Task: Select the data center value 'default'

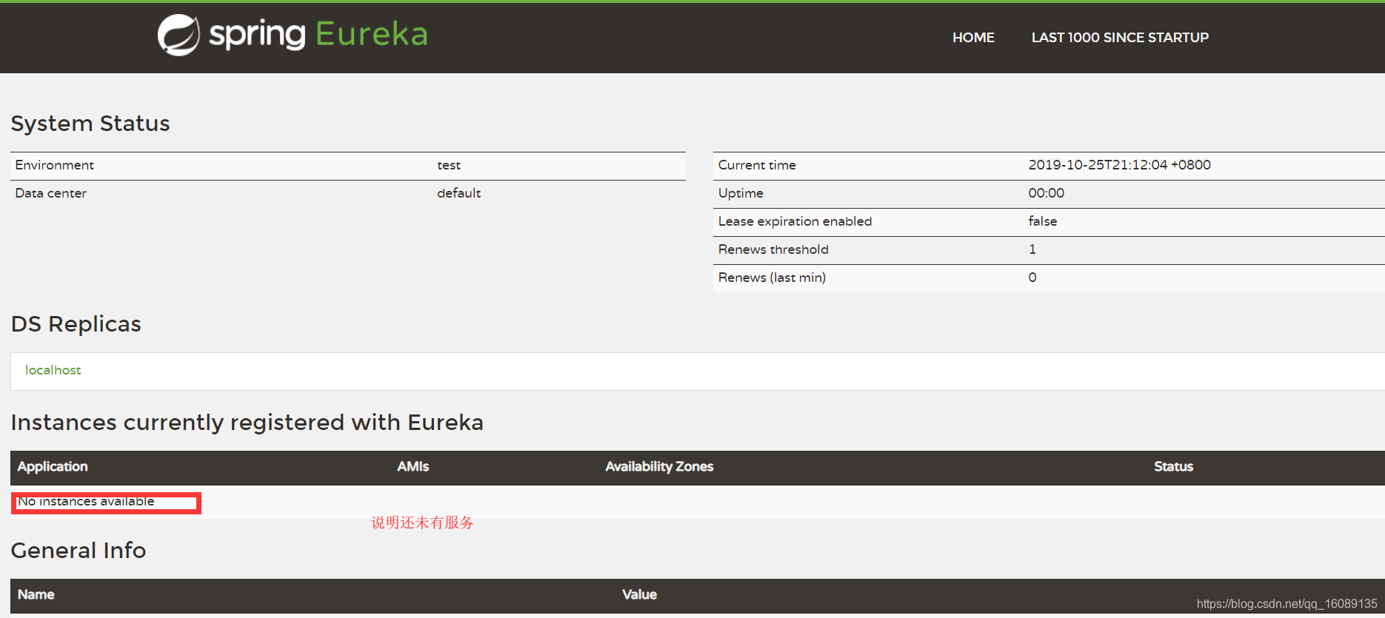Action: (x=458, y=193)
